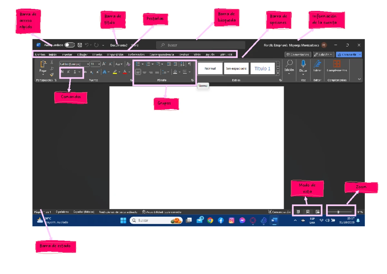This screenshot has height=274, width=387.
Task: Click the zoom slider in status bar
Action: (340, 212)
